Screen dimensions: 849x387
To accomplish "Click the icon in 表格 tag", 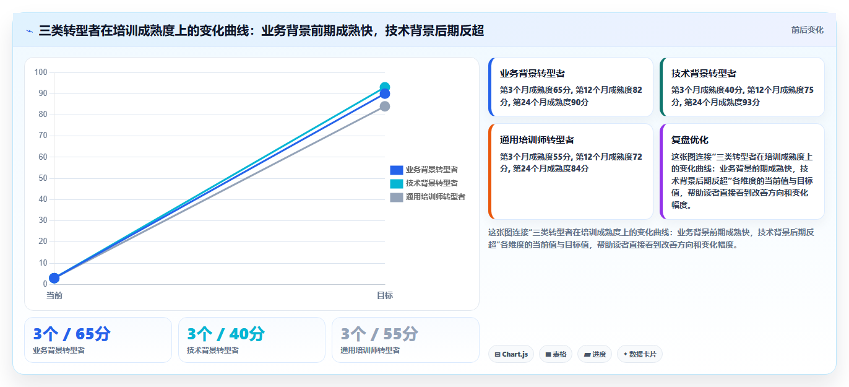I will [548, 355].
